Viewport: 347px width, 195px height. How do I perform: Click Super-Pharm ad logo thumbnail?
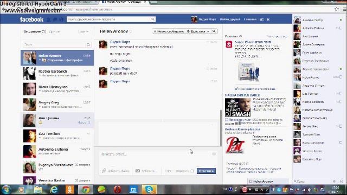[x=229, y=44]
